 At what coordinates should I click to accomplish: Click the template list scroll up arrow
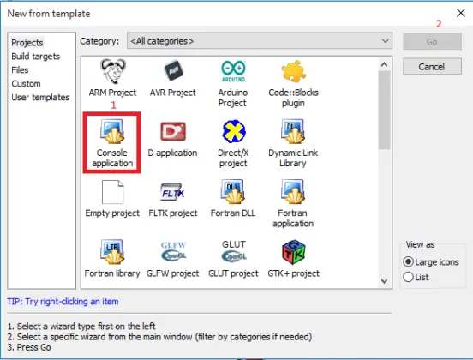click(384, 64)
